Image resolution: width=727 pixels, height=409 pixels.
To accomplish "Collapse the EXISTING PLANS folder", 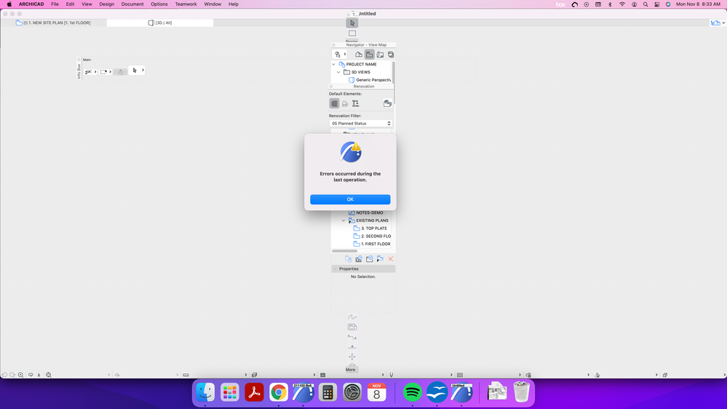I will coord(343,221).
